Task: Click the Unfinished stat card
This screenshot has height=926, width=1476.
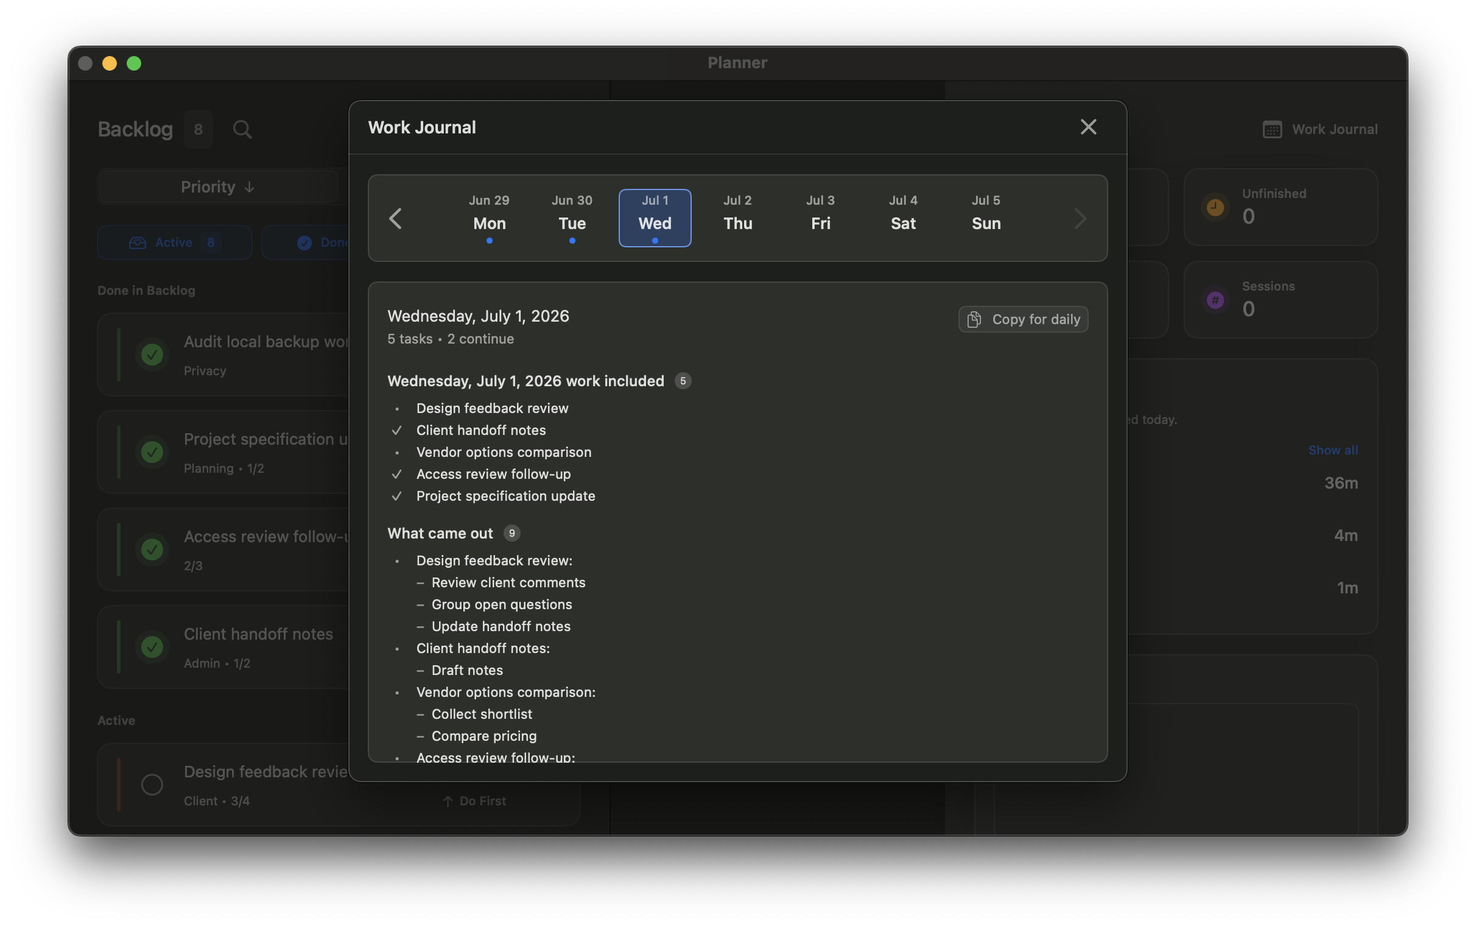Action: pos(1280,207)
